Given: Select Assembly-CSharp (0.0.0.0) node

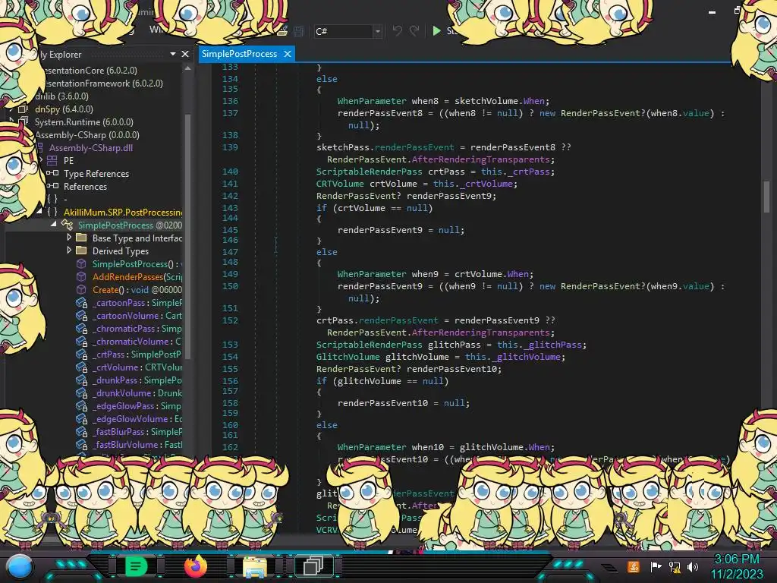Looking at the screenshot, I should click(87, 135).
